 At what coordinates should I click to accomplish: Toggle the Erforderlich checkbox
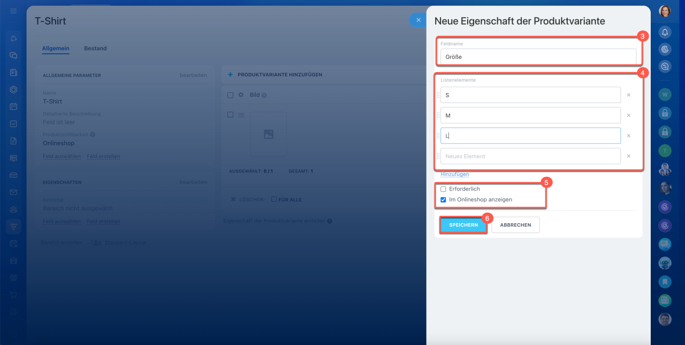[x=443, y=189]
